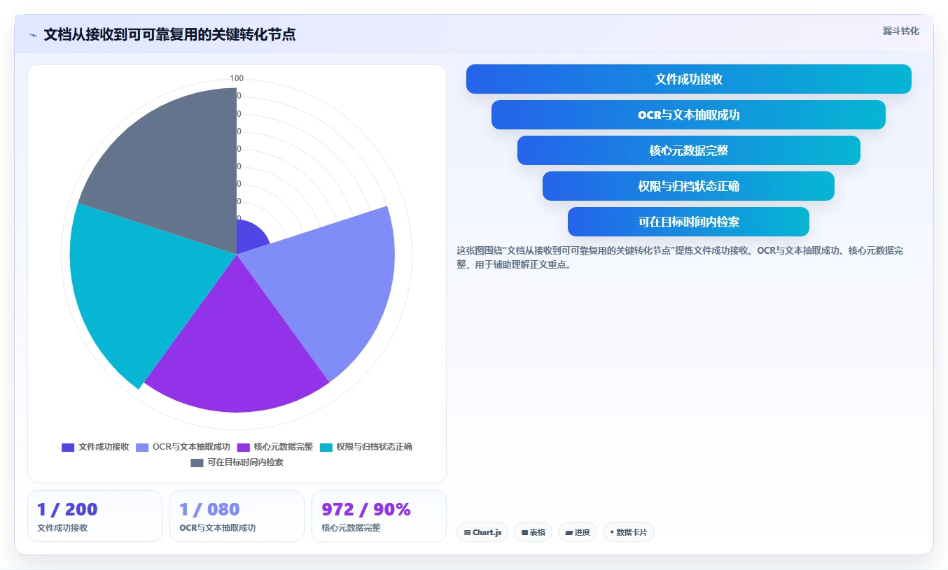Click the 可在目标时间内检索 legend label text
Screen dimensions: 948x570
pos(245,462)
